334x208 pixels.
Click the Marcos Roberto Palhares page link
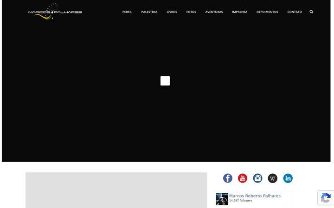(255, 196)
